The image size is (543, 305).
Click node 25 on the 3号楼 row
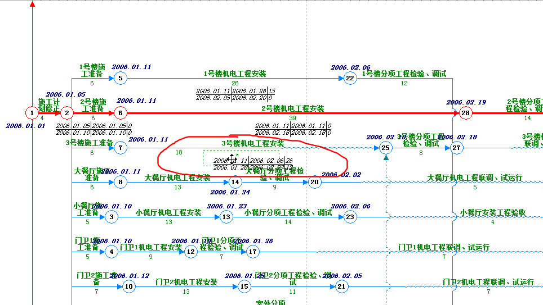[385, 148]
